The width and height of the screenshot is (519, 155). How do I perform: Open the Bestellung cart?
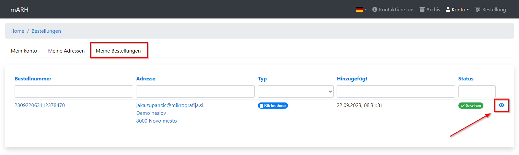[x=490, y=10]
